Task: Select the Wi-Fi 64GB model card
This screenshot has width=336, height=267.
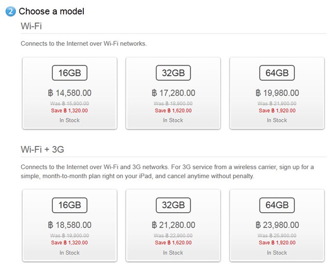Action: pyautogui.click(x=277, y=93)
